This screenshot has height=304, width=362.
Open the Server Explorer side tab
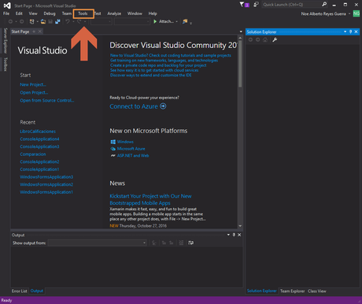tap(6, 41)
